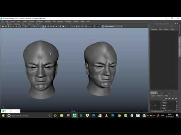The height and width of the screenshot is (135, 181).
Task: Open VLC media player from the taskbar
Action: point(106,115)
